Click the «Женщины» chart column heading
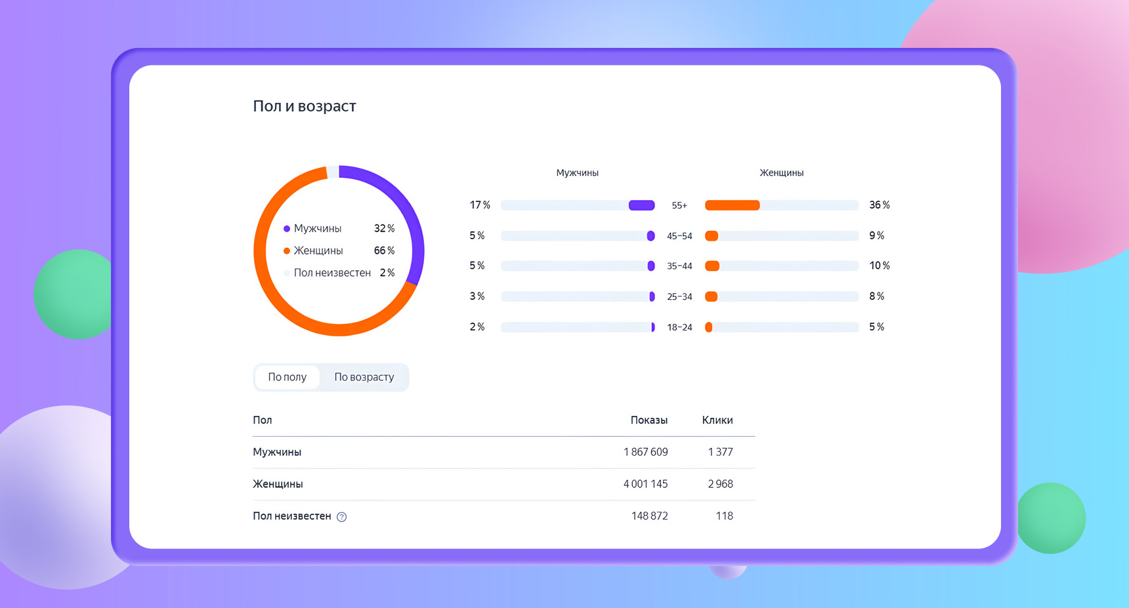 click(782, 173)
